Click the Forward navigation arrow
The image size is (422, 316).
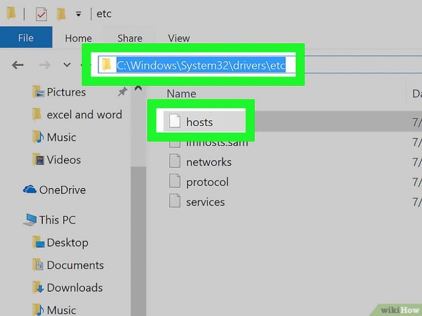click(x=44, y=65)
